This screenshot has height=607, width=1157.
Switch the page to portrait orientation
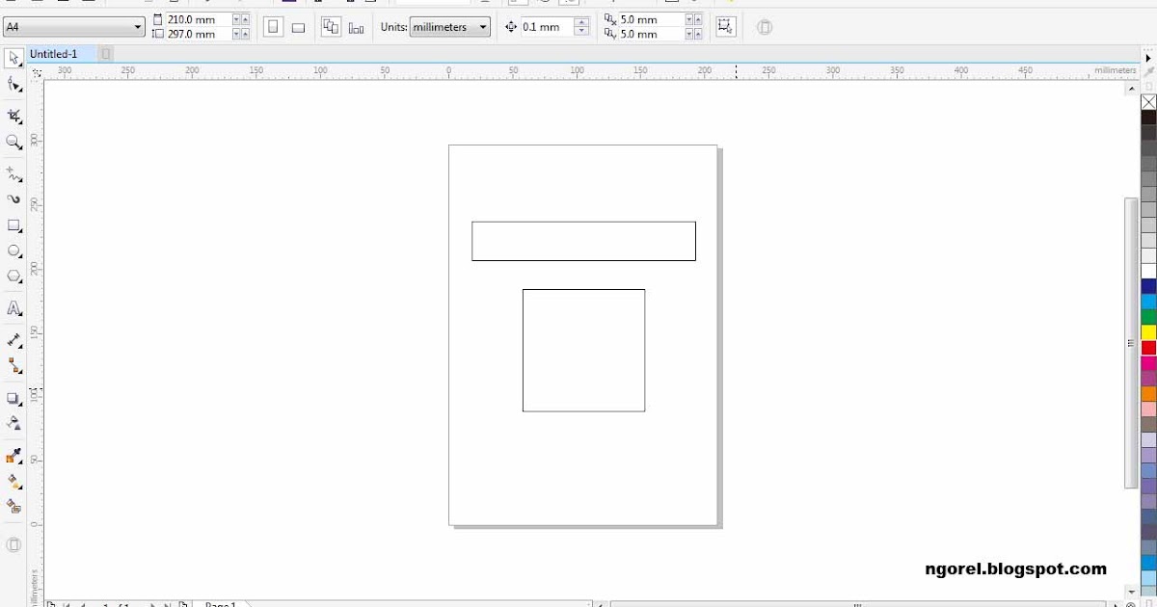click(273, 26)
